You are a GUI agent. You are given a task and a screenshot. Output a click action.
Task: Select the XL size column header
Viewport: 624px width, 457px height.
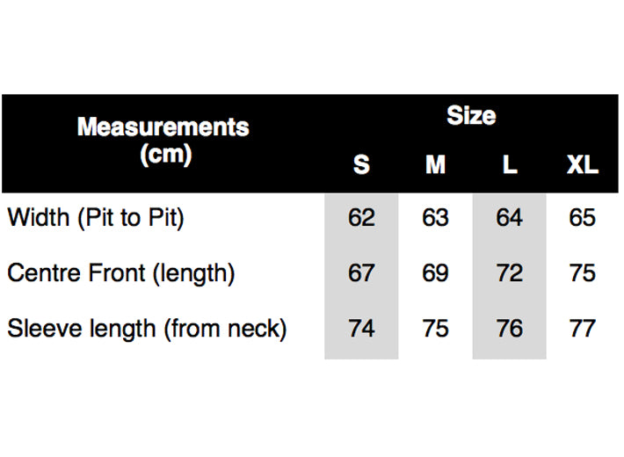point(583,164)
